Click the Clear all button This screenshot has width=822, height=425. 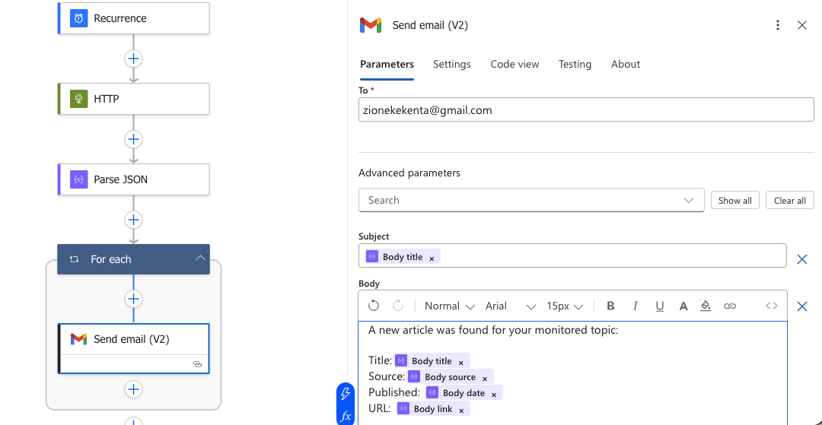(x=789, y=200)
